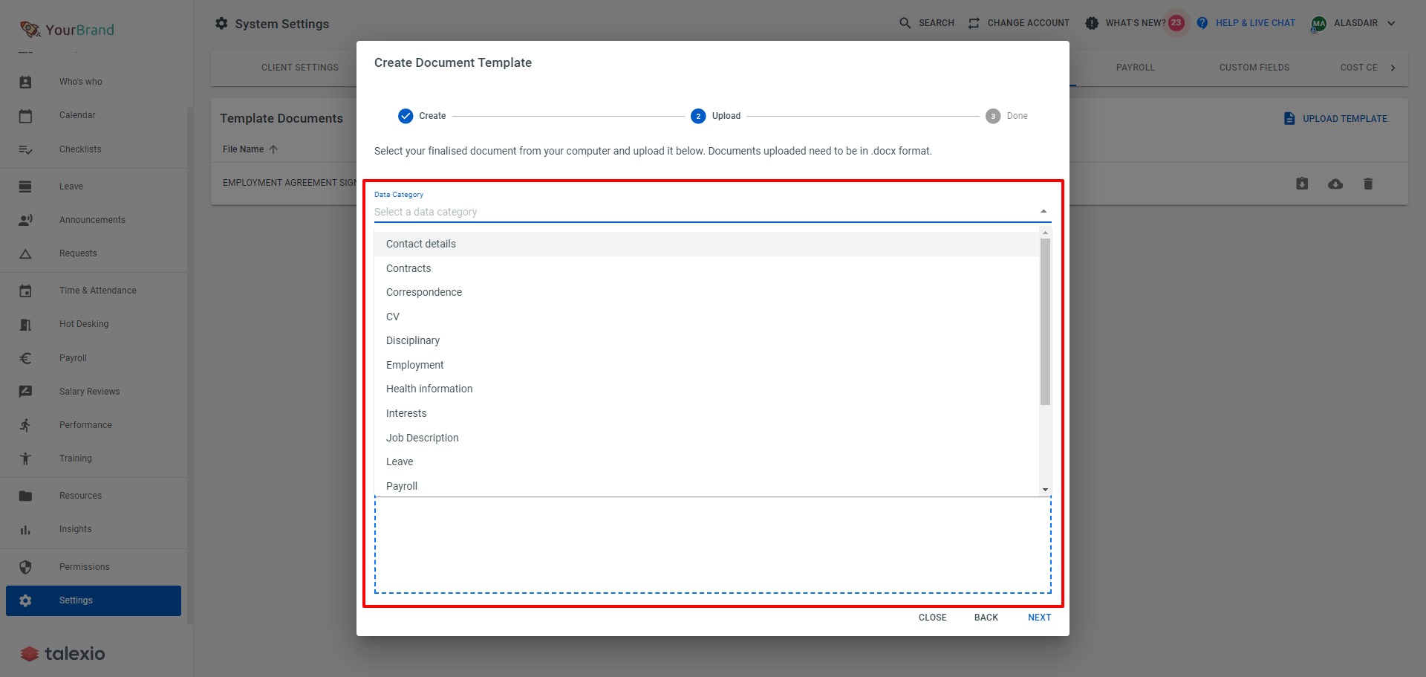The height and width of the screenshot is (677, 1426).
Task: Open the Salary Reviews icon
Action: pos(25,392)
